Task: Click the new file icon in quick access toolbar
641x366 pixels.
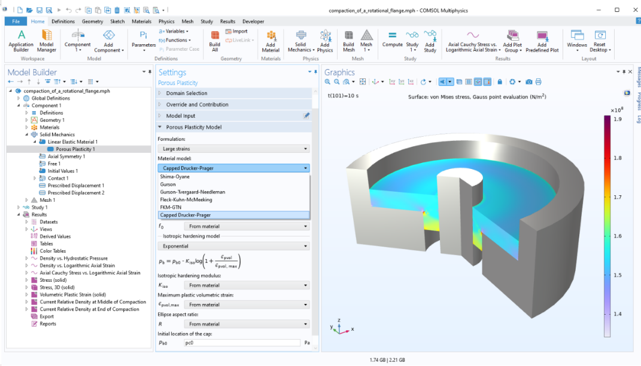Action: [x=20, y=10]
